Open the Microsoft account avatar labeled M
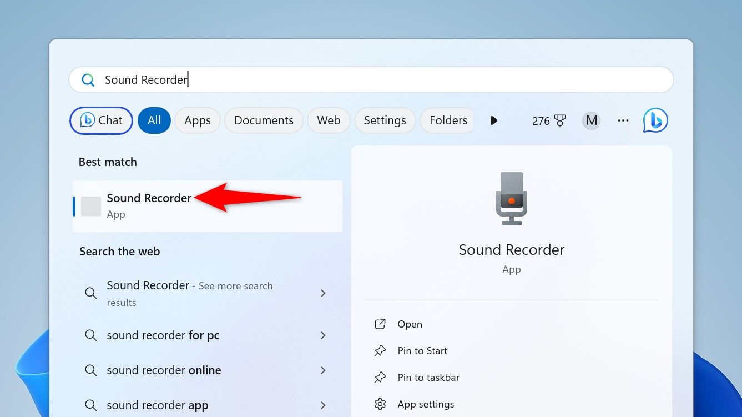This screenshot has height=417, width=742. pos(591,120)
